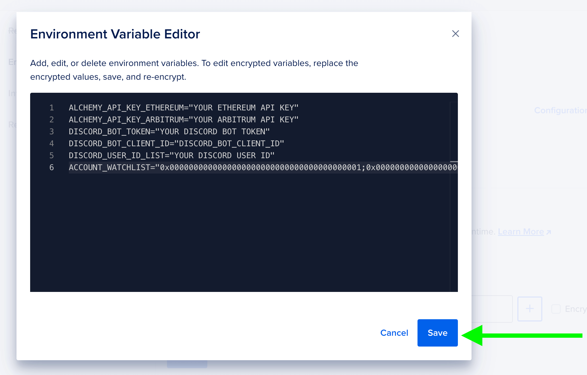Place cursor in ACCOUNT_WATCHLIST line
587x375 pixels.
[263, 167]
